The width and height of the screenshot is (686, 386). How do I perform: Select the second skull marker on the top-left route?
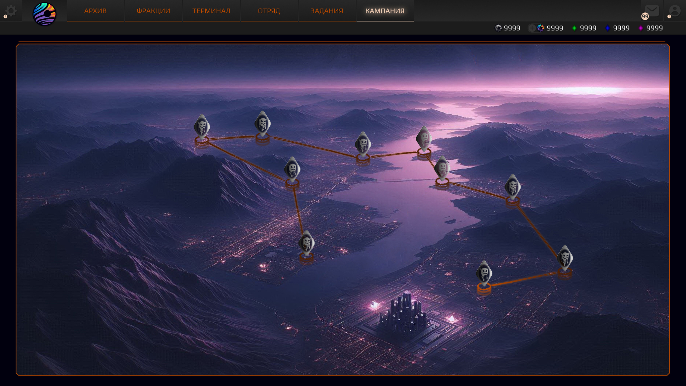263,124
